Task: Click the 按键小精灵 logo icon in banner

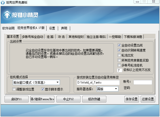Action: tap(7, 15)
